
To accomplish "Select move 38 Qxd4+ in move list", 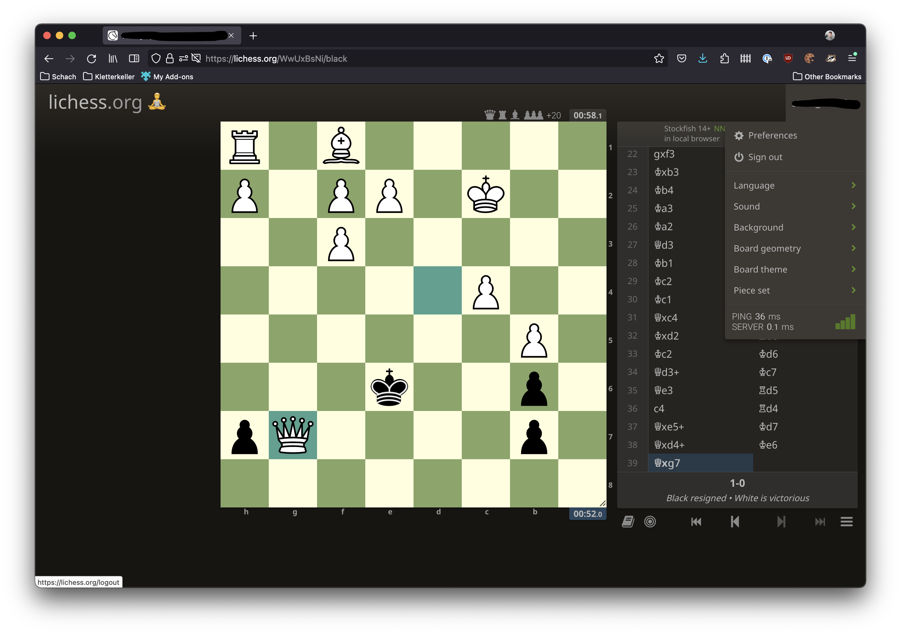I will (x=700, y=445).
